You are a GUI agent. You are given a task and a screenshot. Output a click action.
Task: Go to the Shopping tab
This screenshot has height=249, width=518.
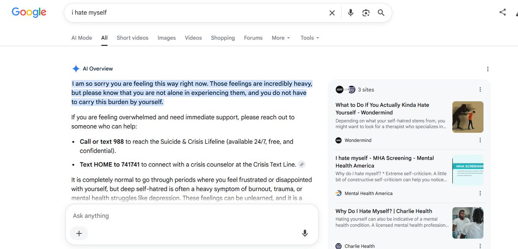[x=223, y=38]
